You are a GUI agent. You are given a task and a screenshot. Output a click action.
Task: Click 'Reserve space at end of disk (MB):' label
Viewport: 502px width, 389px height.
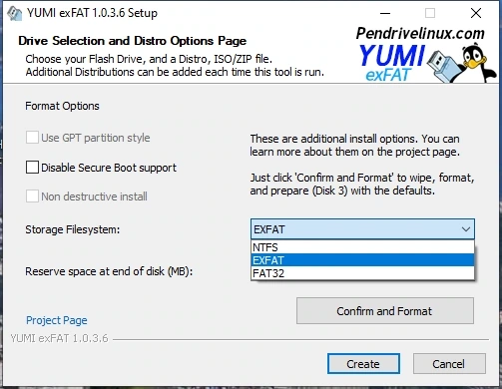point(109,271)
